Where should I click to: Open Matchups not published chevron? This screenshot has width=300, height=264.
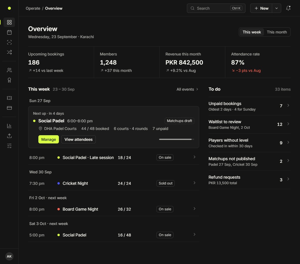coord(288,160)
